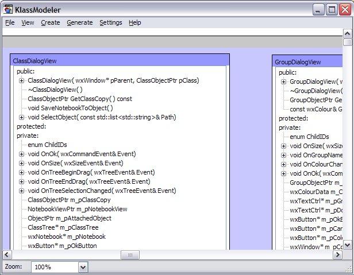Select NotebookViewPtr m_pNotebookView member
This screenshot has height=275, width=354.
pyautogui.click(x=78, y=209)
